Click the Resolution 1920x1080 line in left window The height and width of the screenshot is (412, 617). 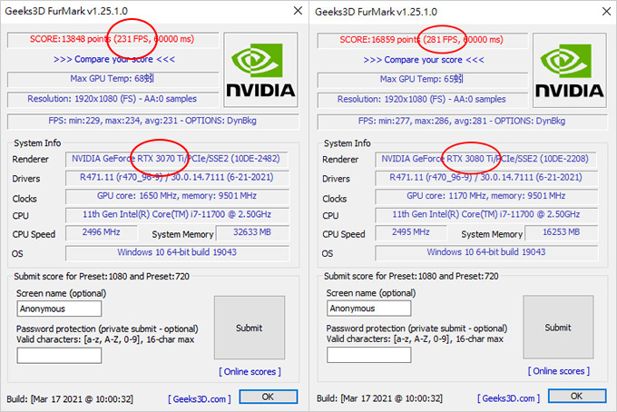[113, 99]
